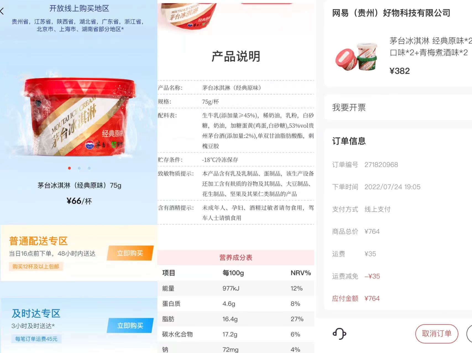
Task: Tap the ¥66/杯 price label
Action: 79,201
